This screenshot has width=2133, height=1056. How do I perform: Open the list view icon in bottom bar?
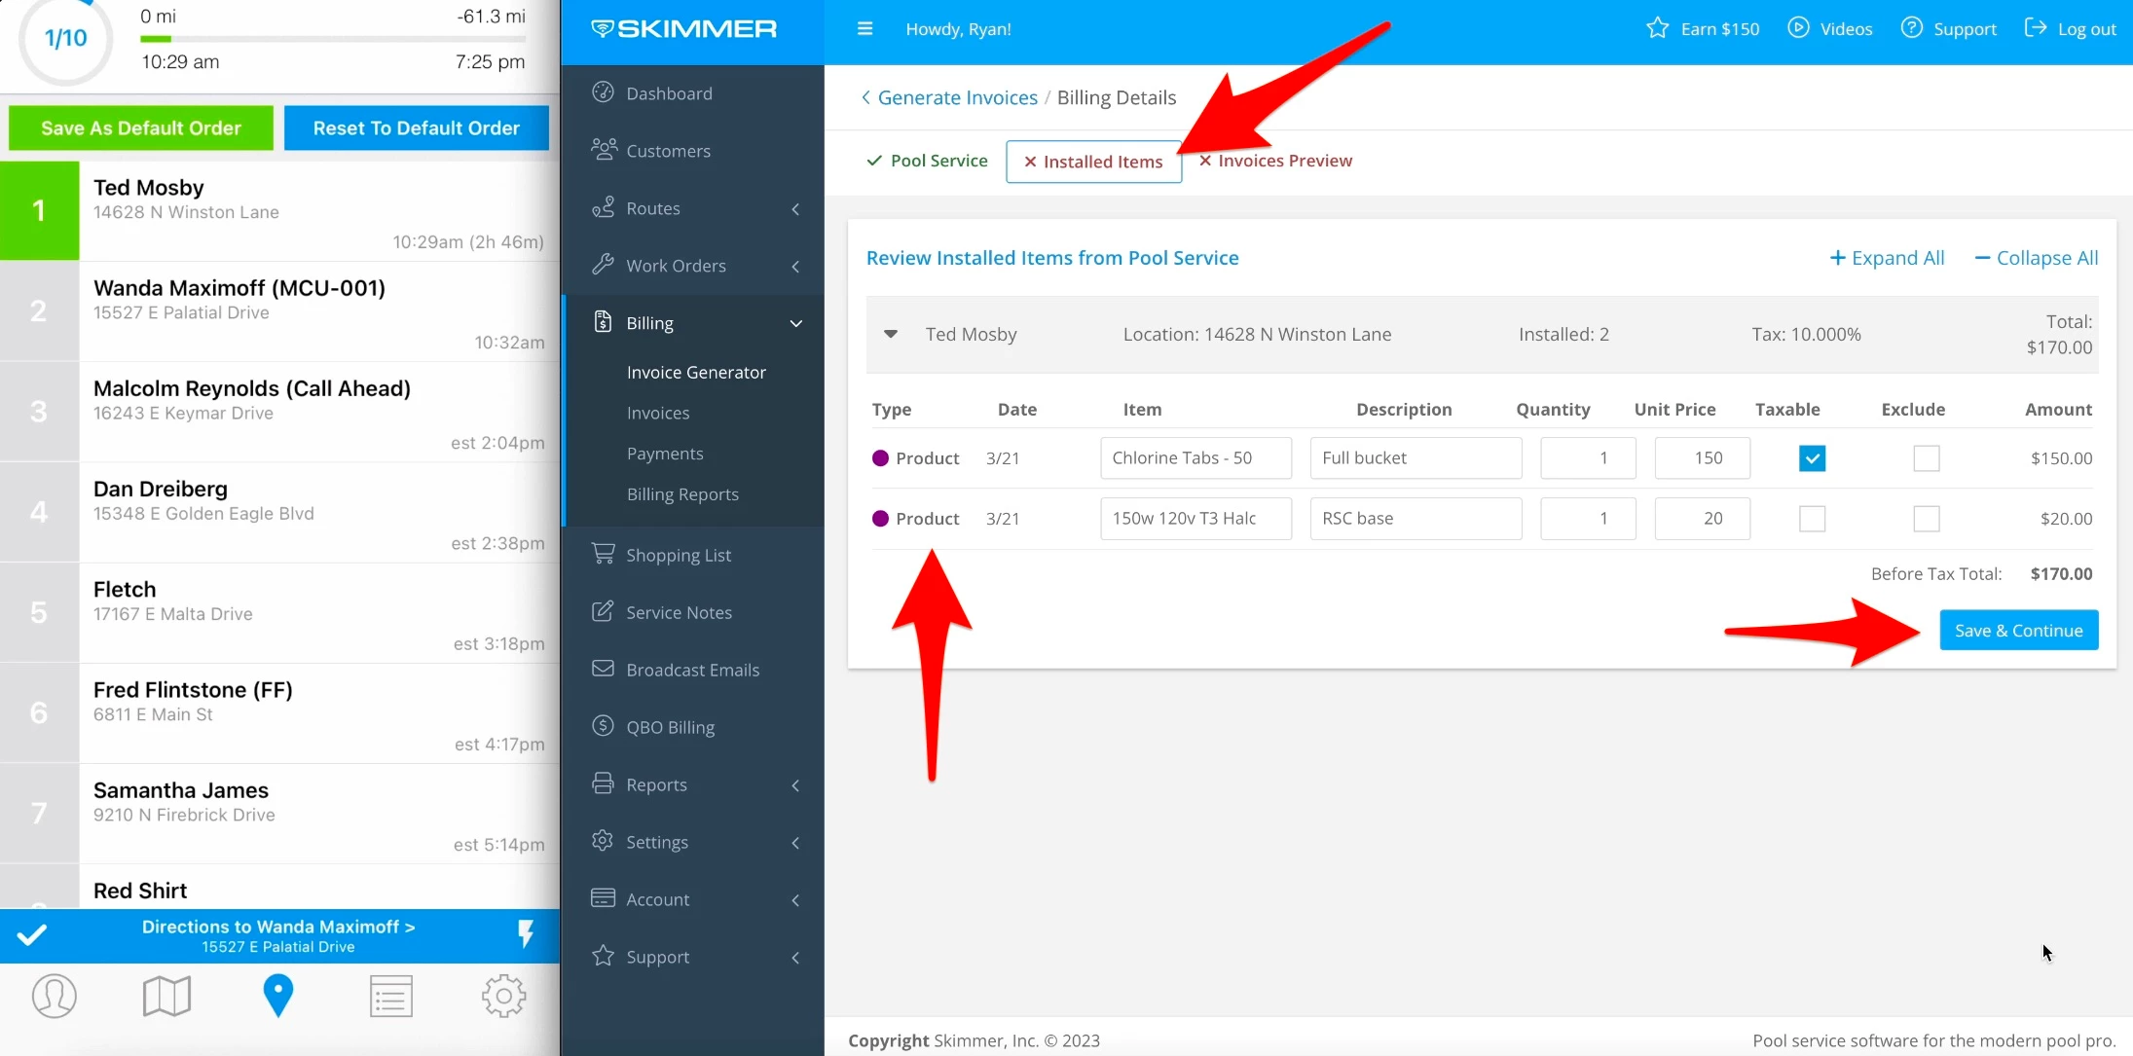pyautogui.click(x=390, y=996)
